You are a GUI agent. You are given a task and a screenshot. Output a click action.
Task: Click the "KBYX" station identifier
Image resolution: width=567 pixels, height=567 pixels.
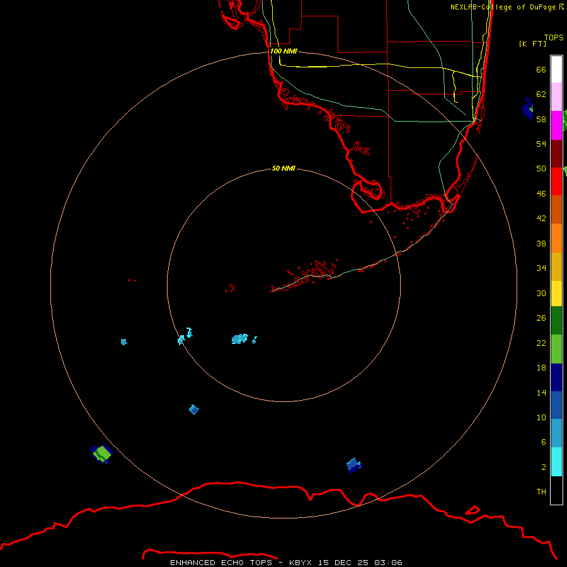pos(302,563)
